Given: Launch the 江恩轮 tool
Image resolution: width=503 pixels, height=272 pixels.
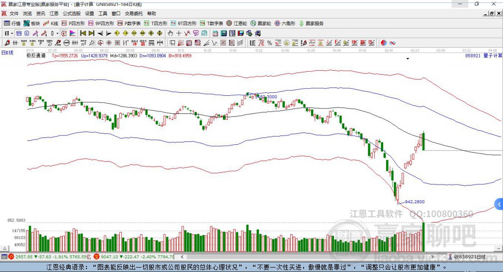Looking at the screenshot, I should [237, 24].
